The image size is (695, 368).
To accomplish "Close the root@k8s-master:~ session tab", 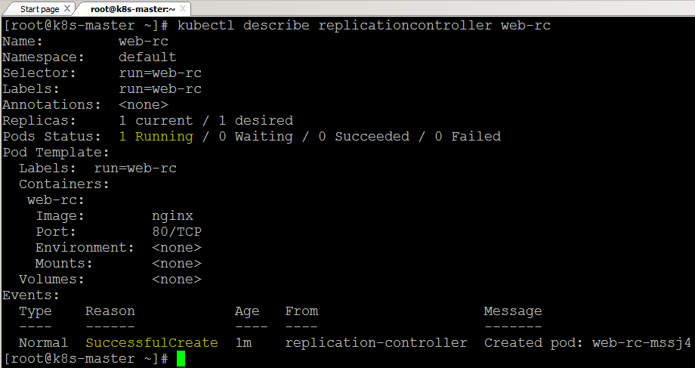I will pyautogui.click(x=183, y=8).
